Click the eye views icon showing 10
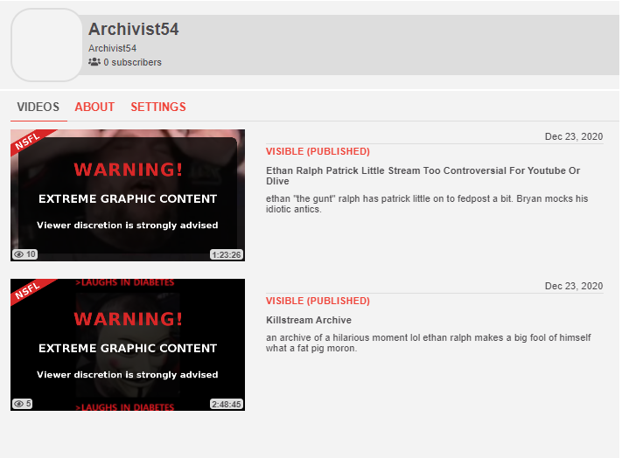 click(x=18, y=254)
